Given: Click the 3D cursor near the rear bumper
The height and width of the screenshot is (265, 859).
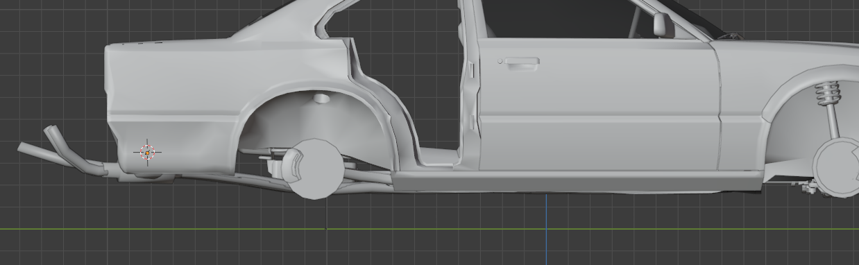Looking at the screenshot, I should [147, 153].
